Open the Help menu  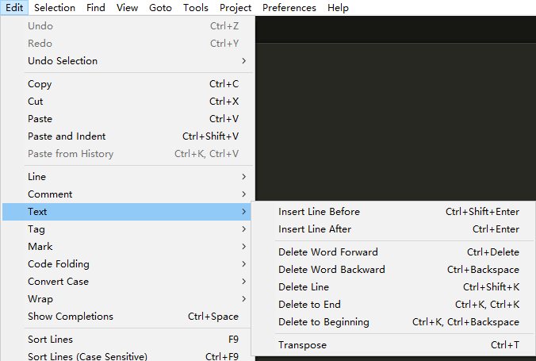[338, 7]
